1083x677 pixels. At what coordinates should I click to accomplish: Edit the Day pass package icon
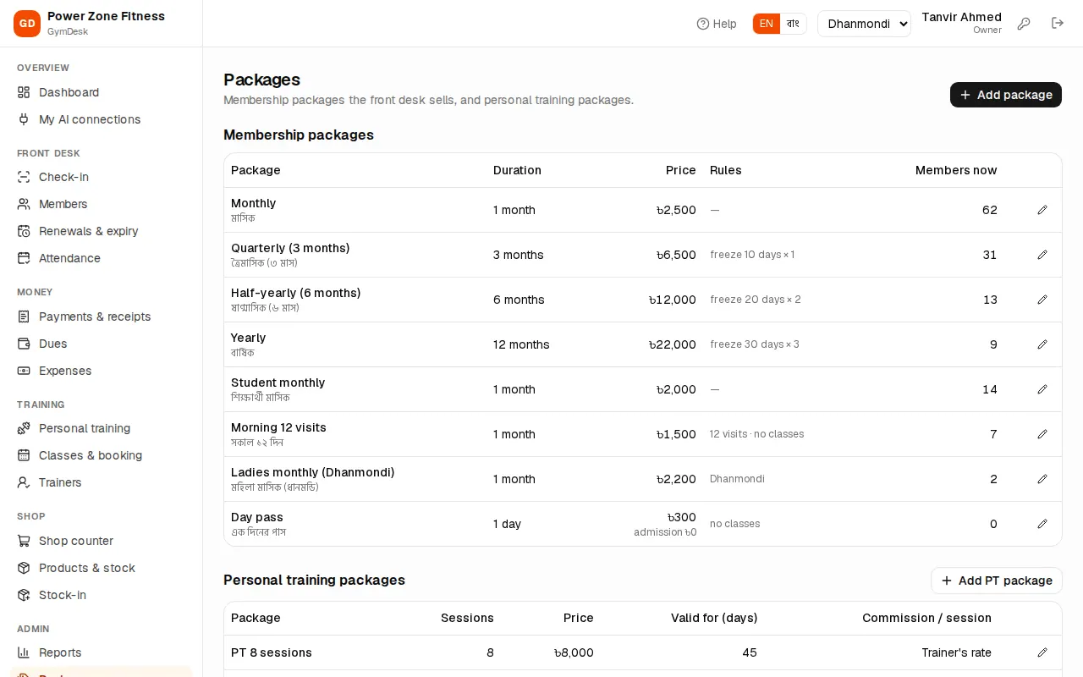[x=1042, y=524]
